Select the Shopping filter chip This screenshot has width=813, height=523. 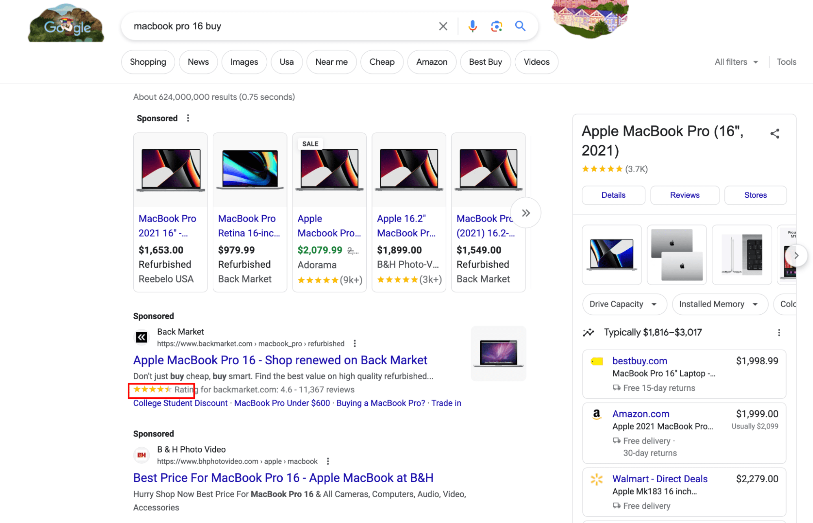pyautogui.click(x=148, y=62)
